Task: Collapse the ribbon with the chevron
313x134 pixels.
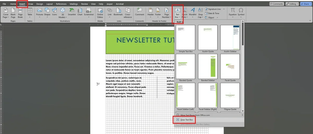Action: (x=310, y=21)
